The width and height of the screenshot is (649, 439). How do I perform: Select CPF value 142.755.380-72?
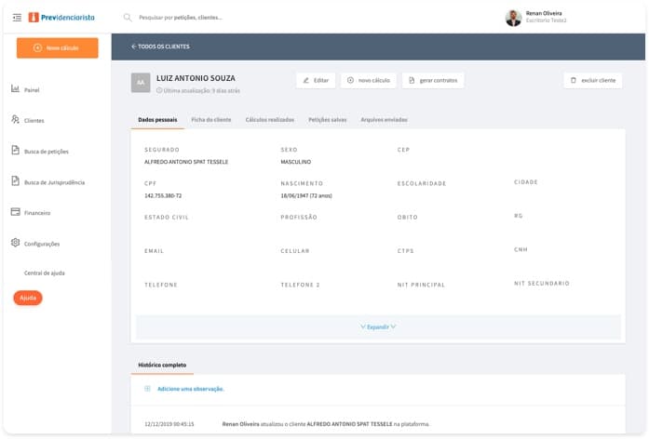[x=163, y=195]
